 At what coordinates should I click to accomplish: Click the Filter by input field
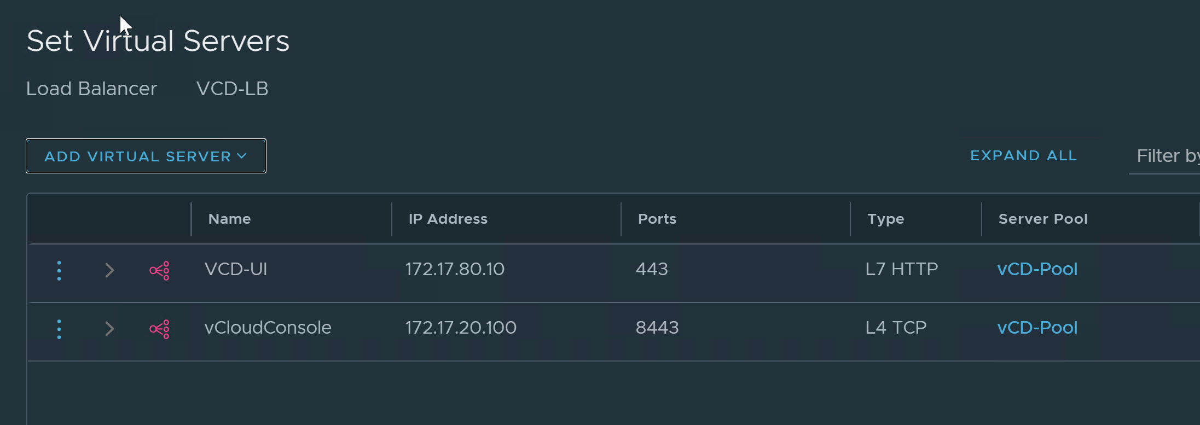1166,156
